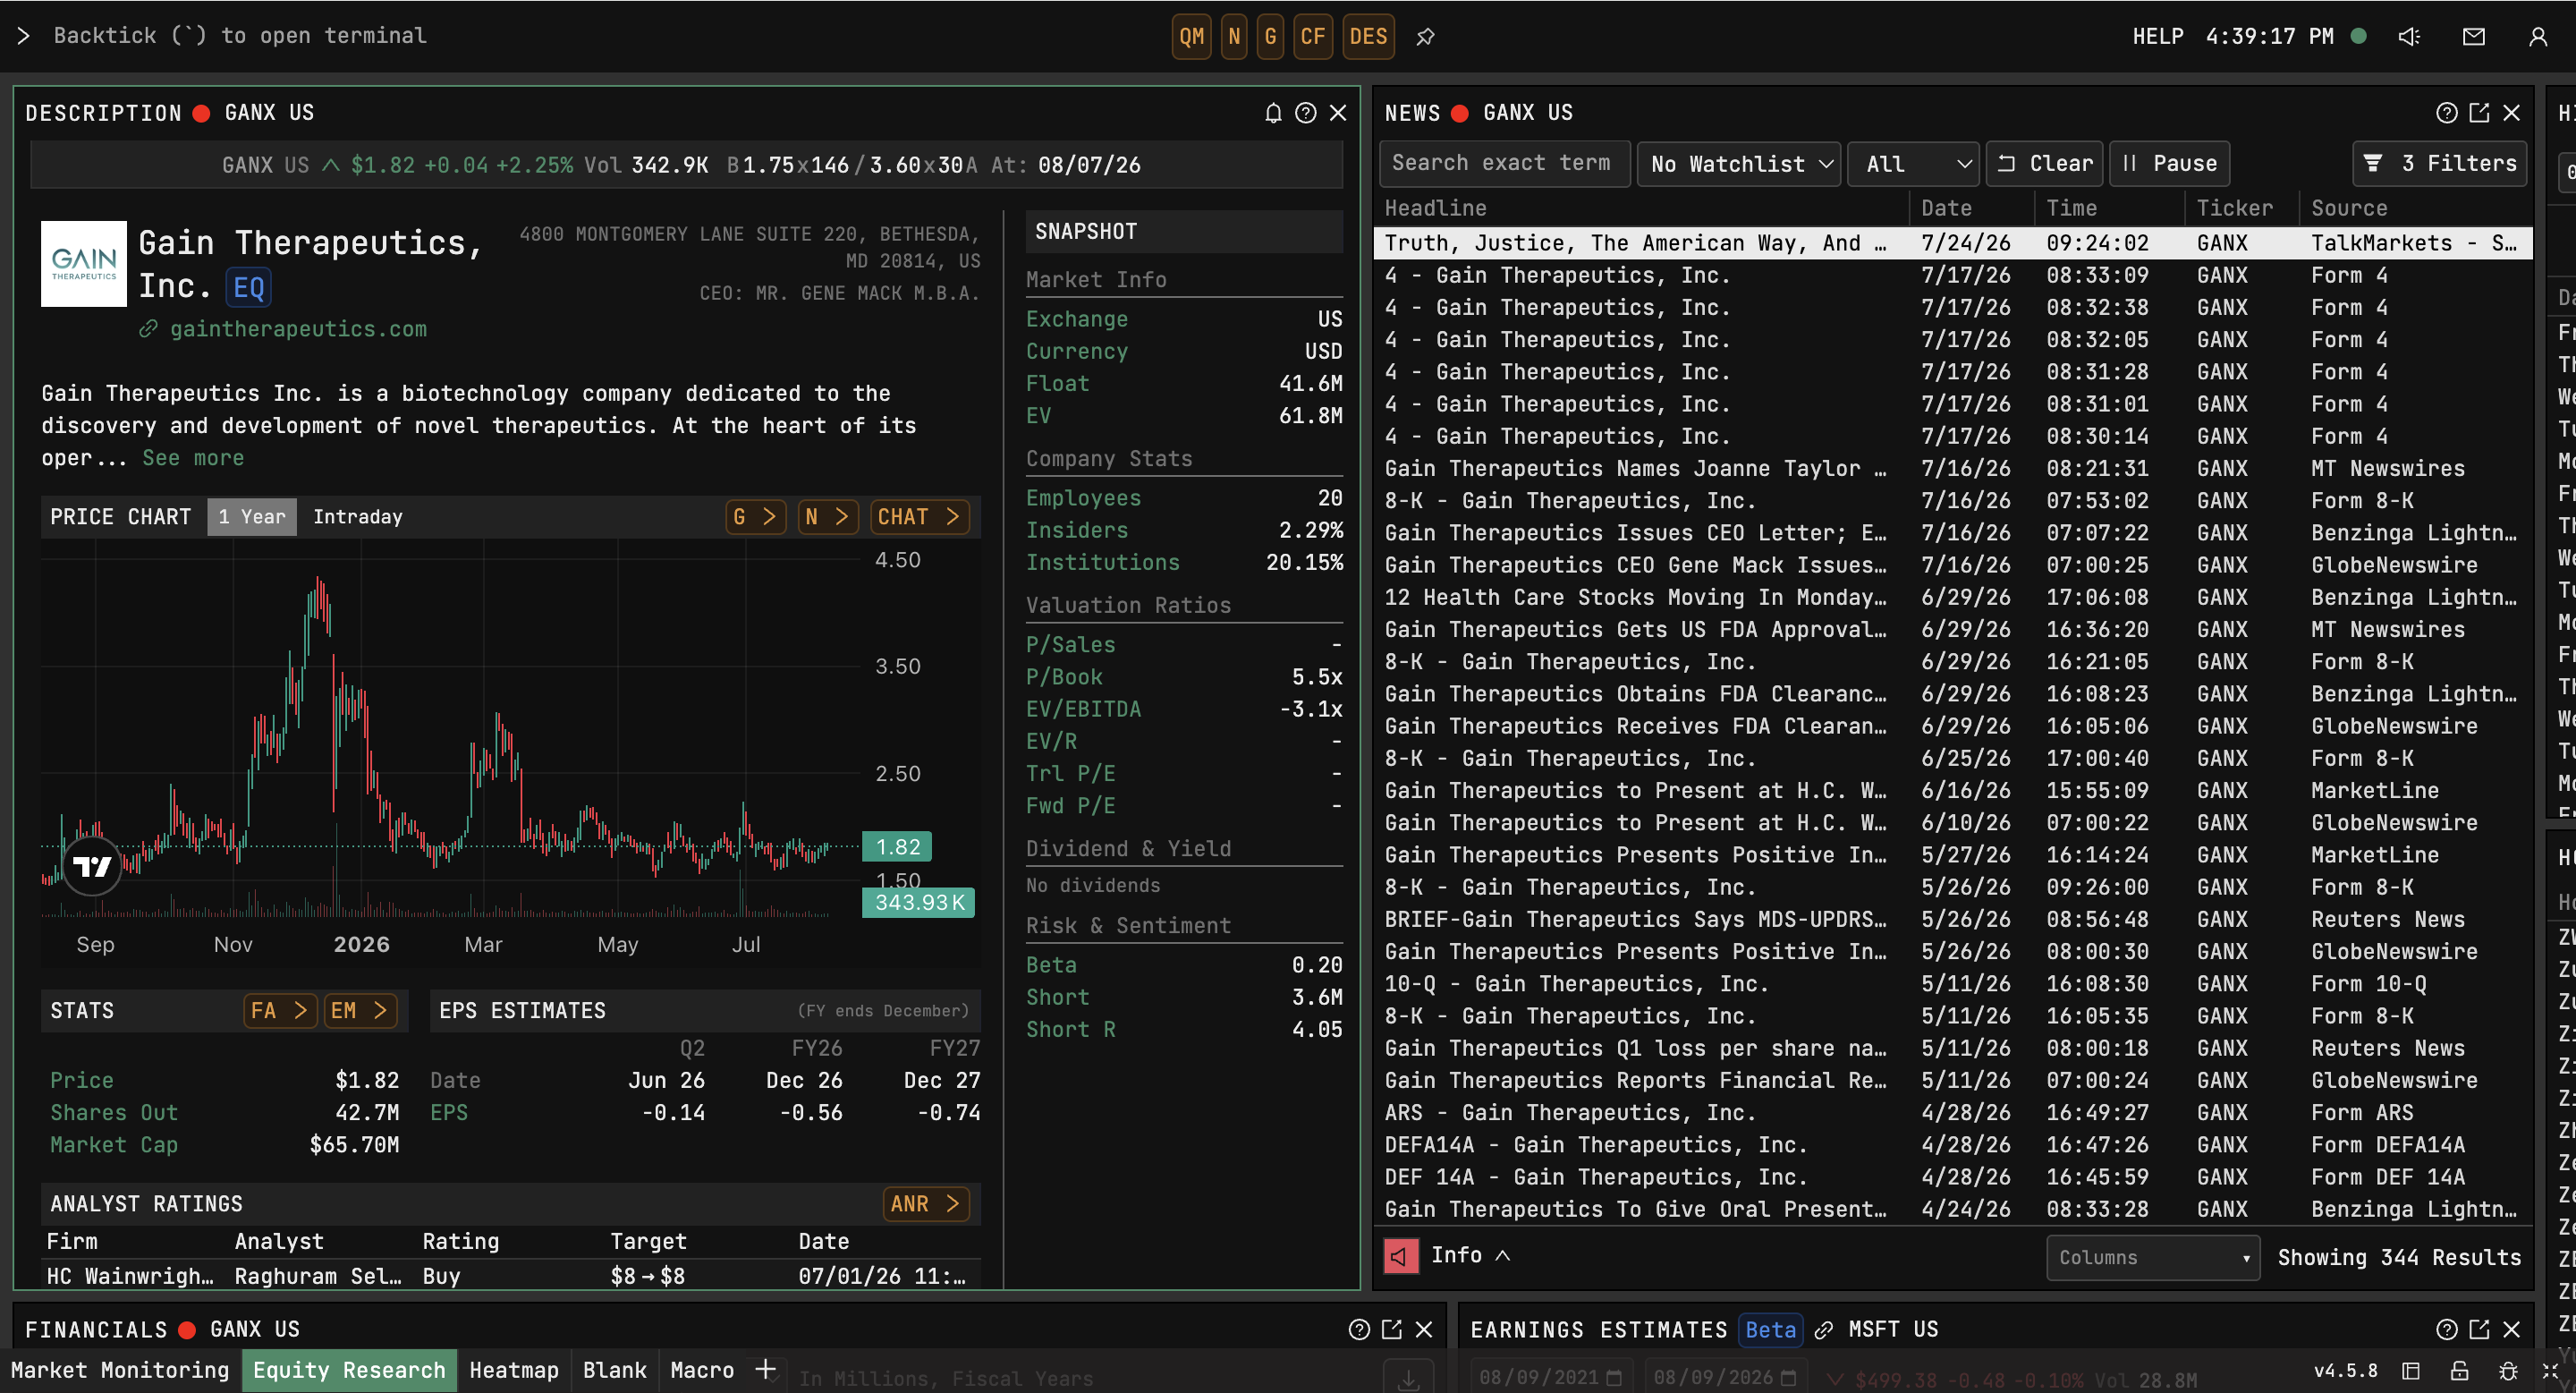Pop out the News panel to new window

[2479, 113]
